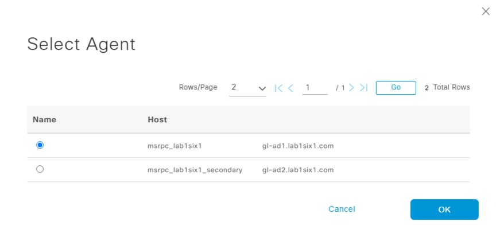Click the Total Rows count label
496x225 pixels.
447,87
